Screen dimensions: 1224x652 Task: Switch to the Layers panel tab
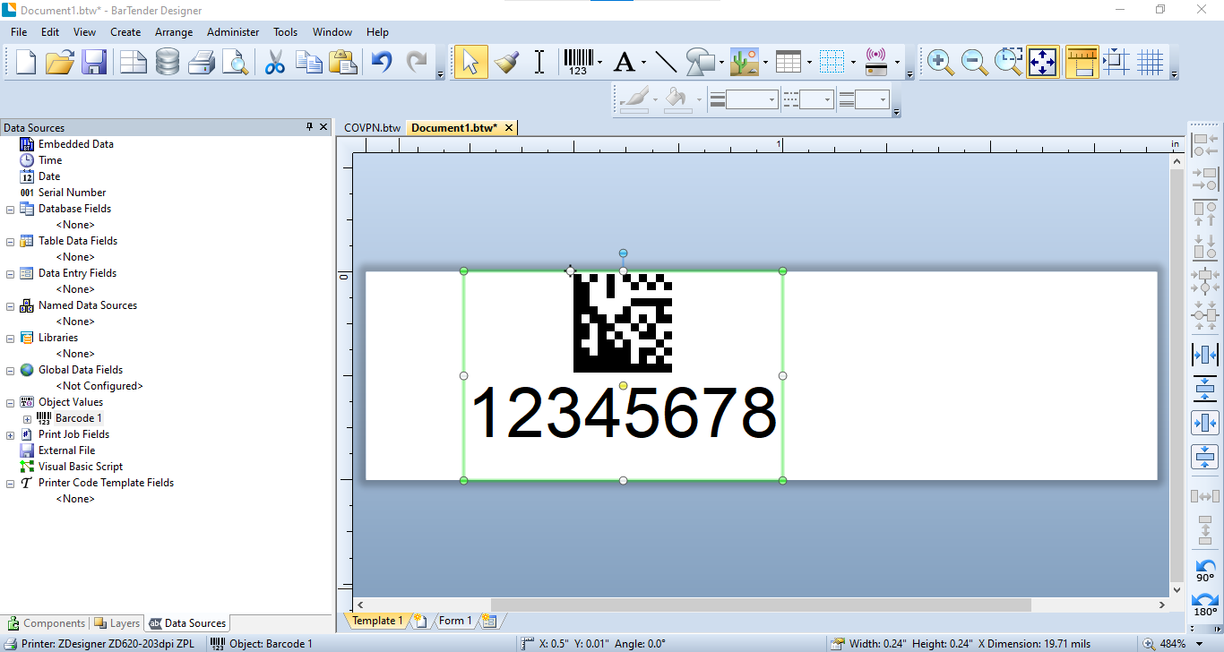pos(117,623)
